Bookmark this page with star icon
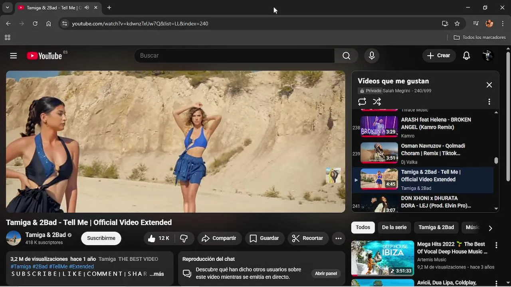The width and height of the screenshot is (511, 287). coord(457,24)
